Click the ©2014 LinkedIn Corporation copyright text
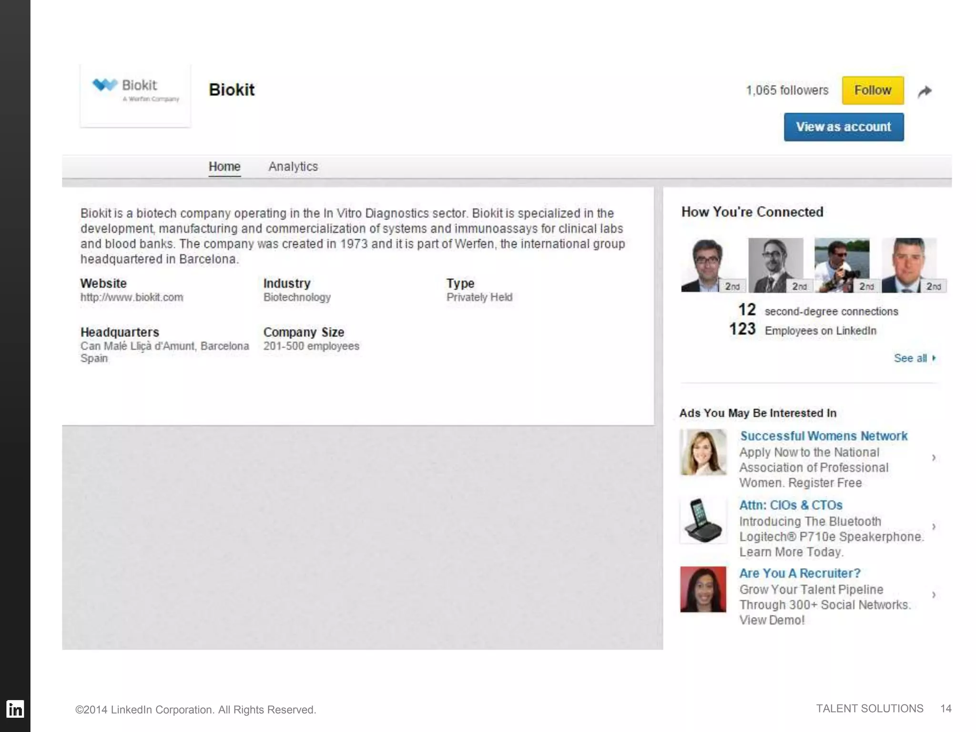976x732 pixels. [196, 710]
